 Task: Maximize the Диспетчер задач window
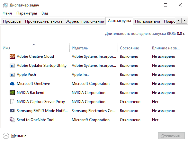click(166, 5)
